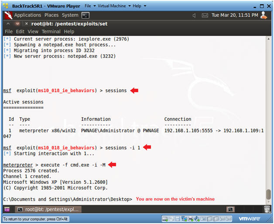Click the user session icon

click(264, 15)
